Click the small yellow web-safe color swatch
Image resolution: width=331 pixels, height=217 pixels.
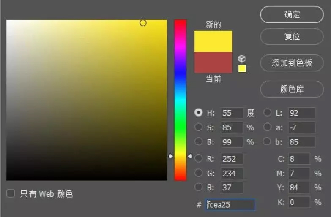pyautogui.click(x=242, y=68)
